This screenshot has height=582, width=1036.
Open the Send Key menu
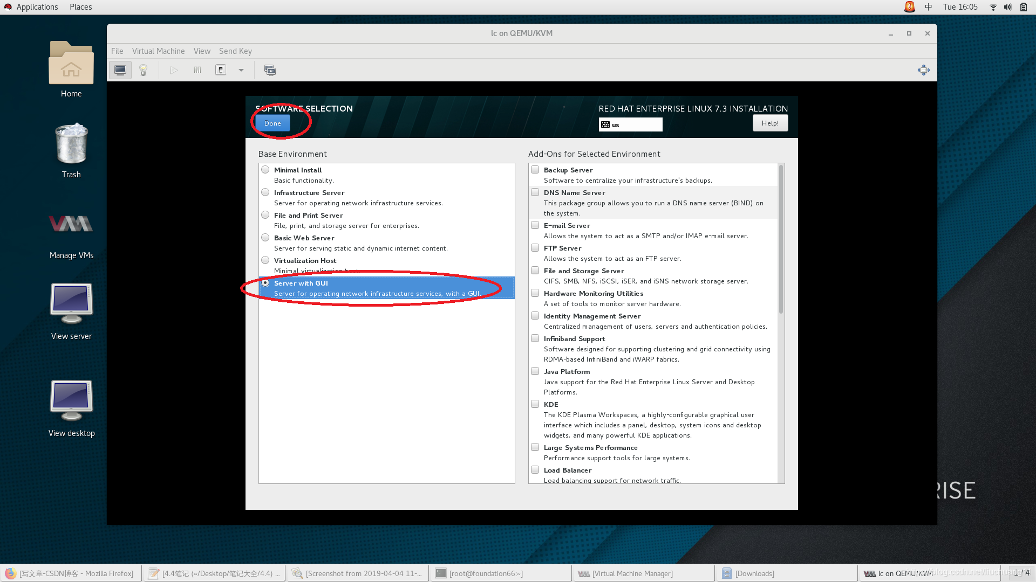235,51
